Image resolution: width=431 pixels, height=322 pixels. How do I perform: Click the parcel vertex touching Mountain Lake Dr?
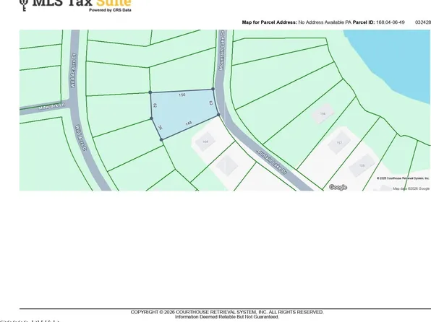pyautogui.click(x=218, y=115)
